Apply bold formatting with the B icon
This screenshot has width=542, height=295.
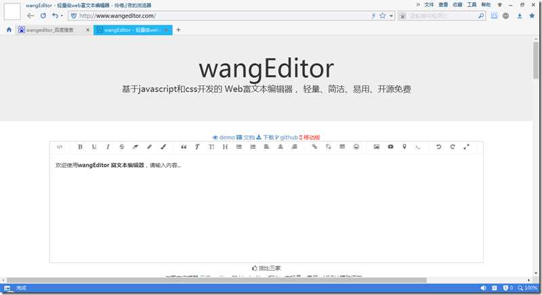coord(80,147)
